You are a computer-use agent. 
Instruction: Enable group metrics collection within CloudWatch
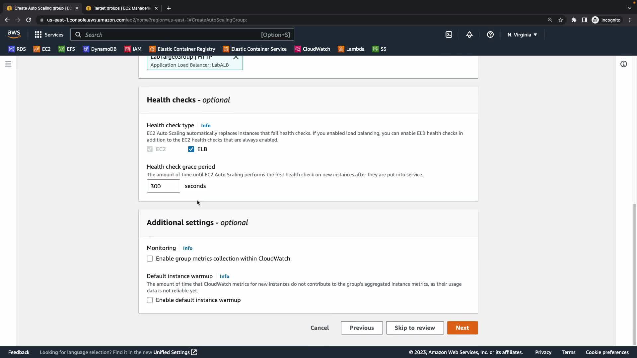point(150,259)
